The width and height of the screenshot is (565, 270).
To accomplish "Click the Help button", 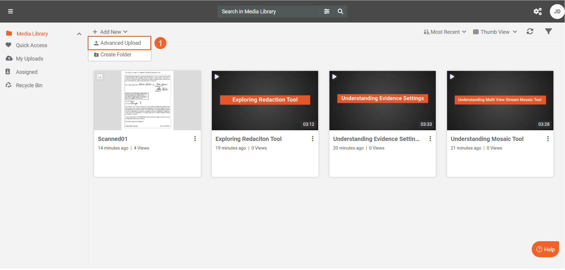I will pos(545,249).
